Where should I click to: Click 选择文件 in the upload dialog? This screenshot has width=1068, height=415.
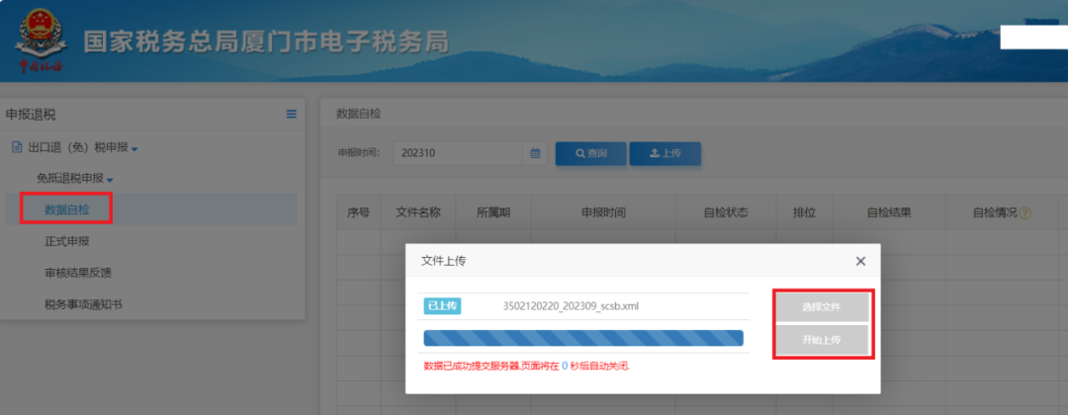click(x=822, y=307)
